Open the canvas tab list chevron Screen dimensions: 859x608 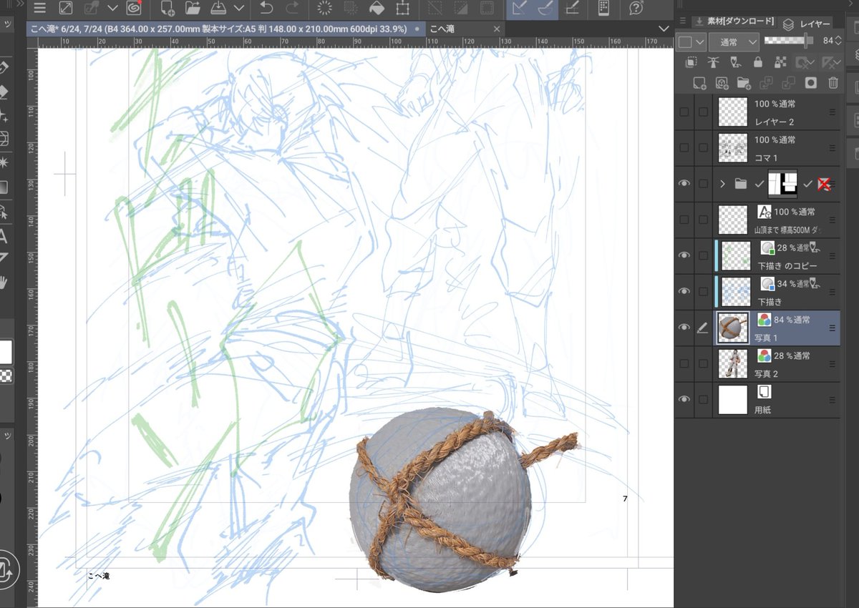pos(663,29)
